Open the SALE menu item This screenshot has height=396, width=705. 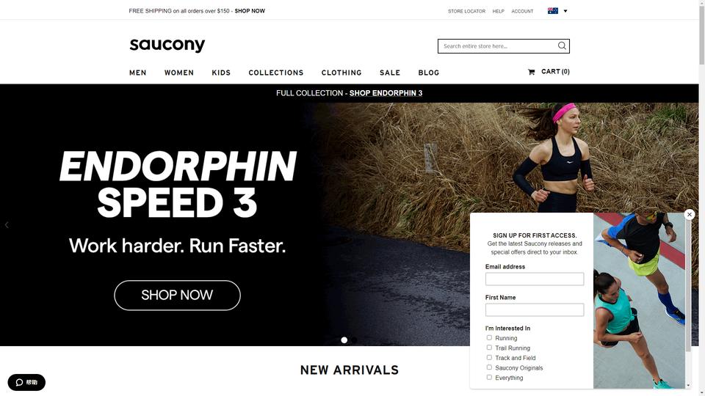(x=390, y=73)
